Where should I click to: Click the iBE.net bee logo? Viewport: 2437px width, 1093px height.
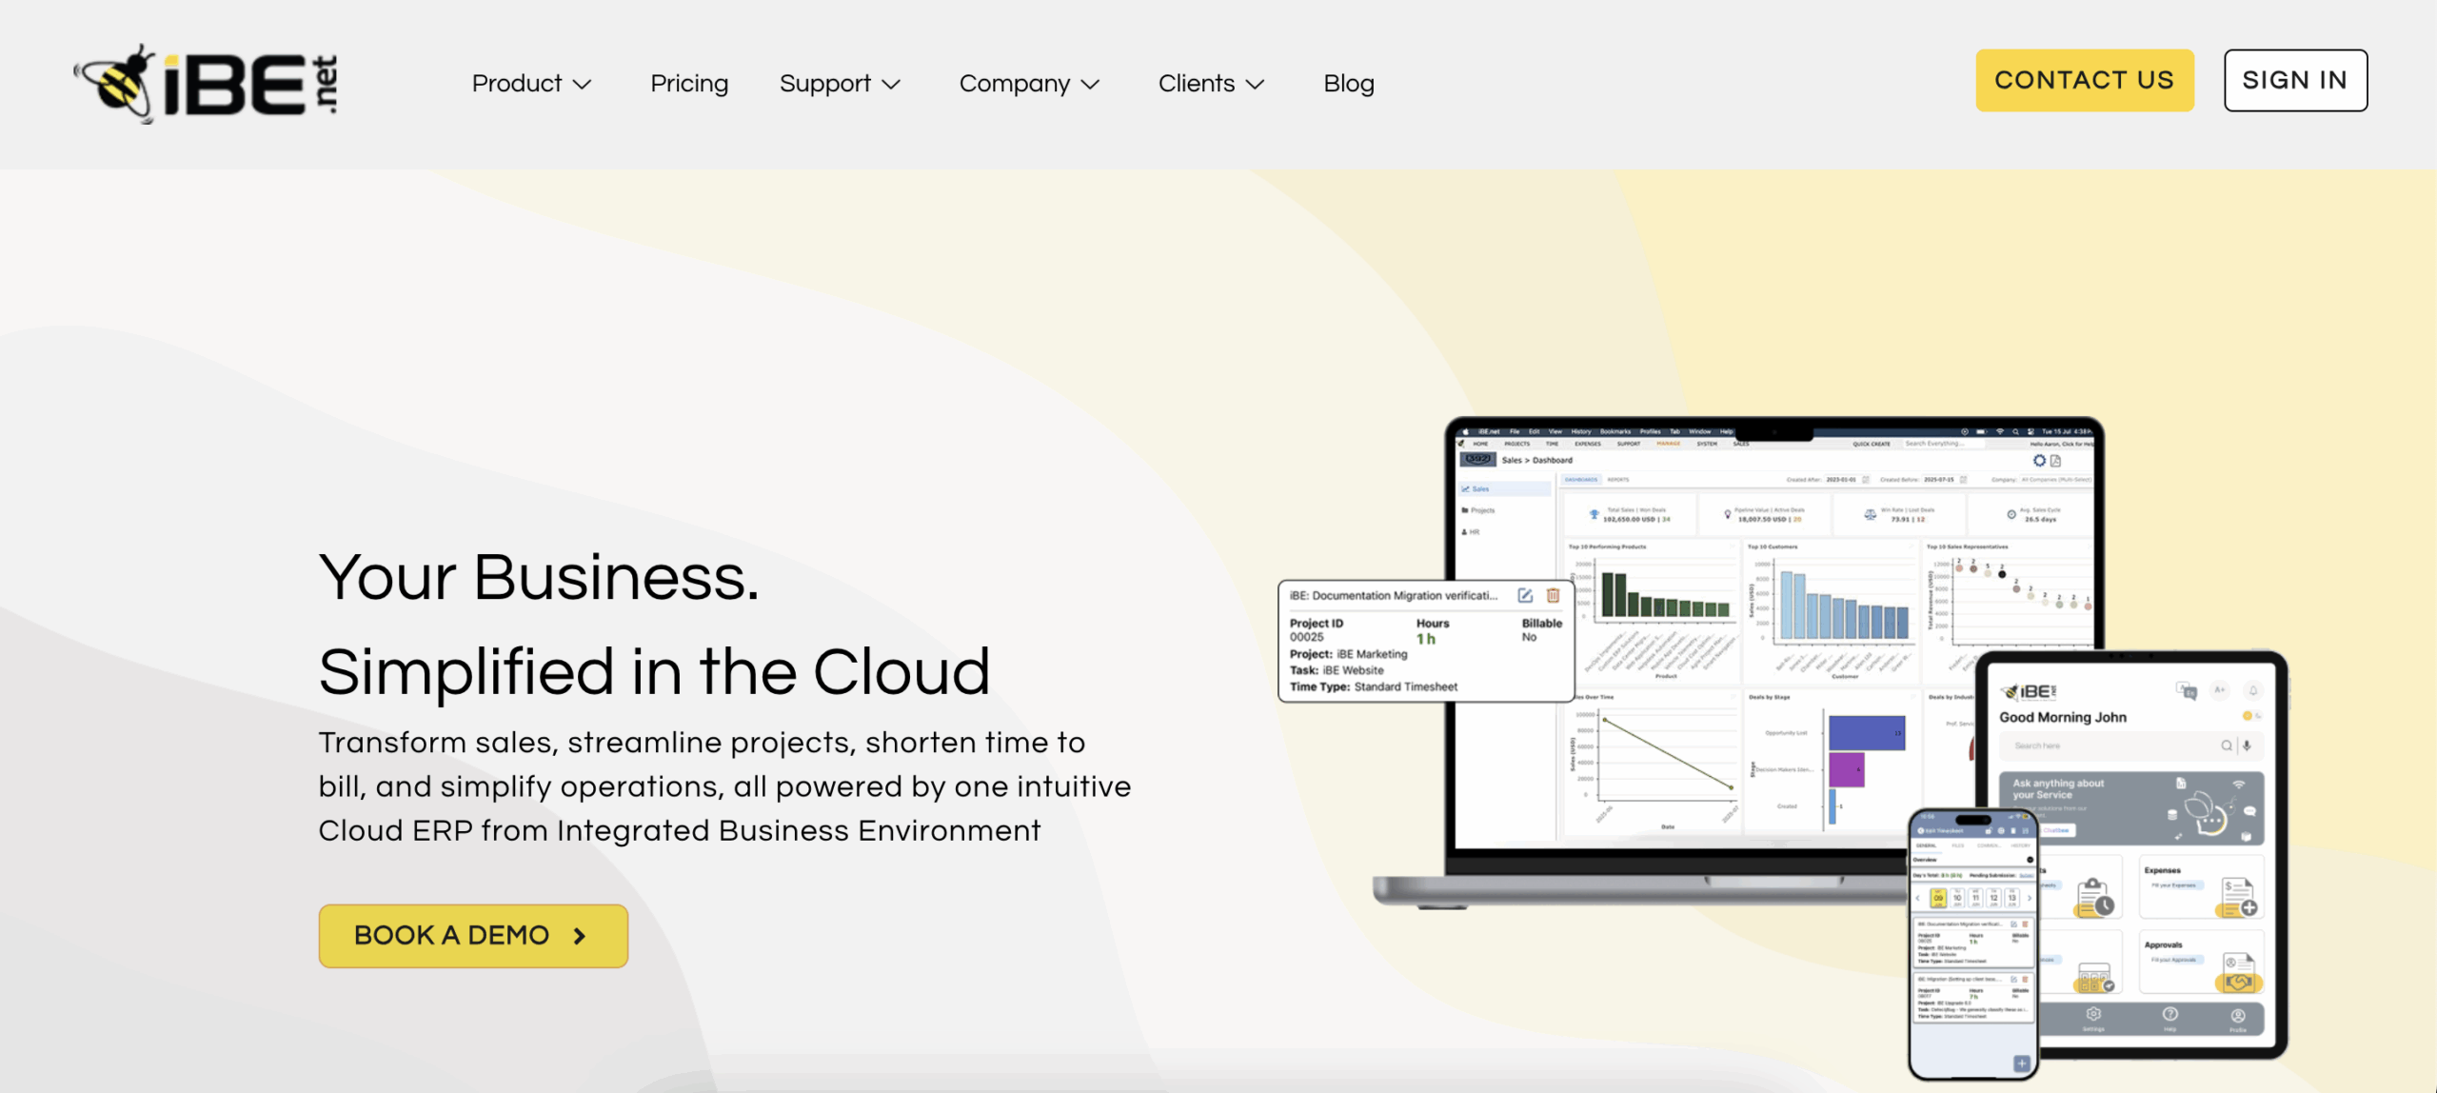[206, 84]
